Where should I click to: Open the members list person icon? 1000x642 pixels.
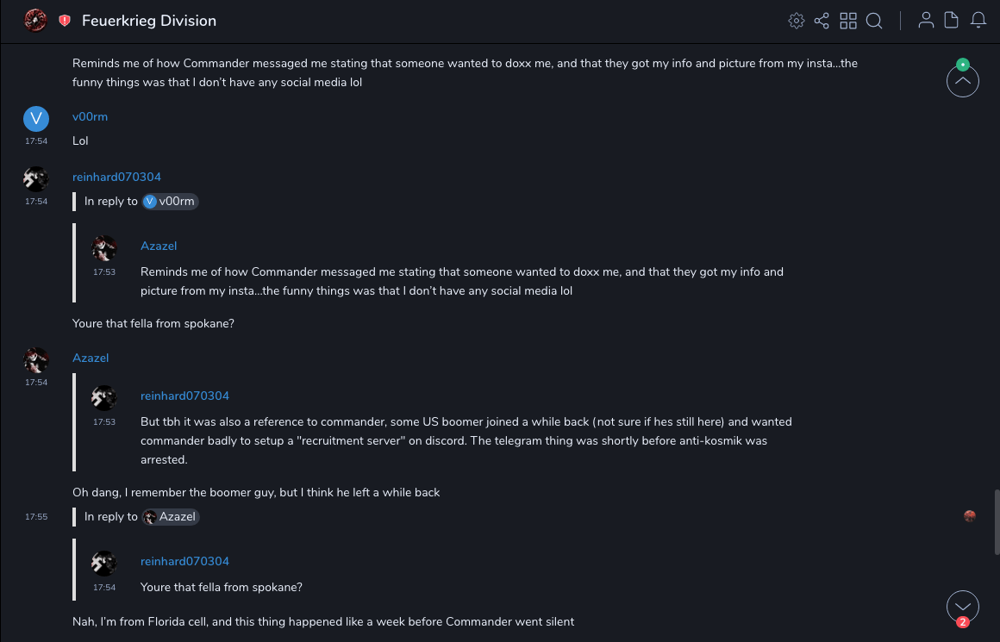tap(926, 21)
